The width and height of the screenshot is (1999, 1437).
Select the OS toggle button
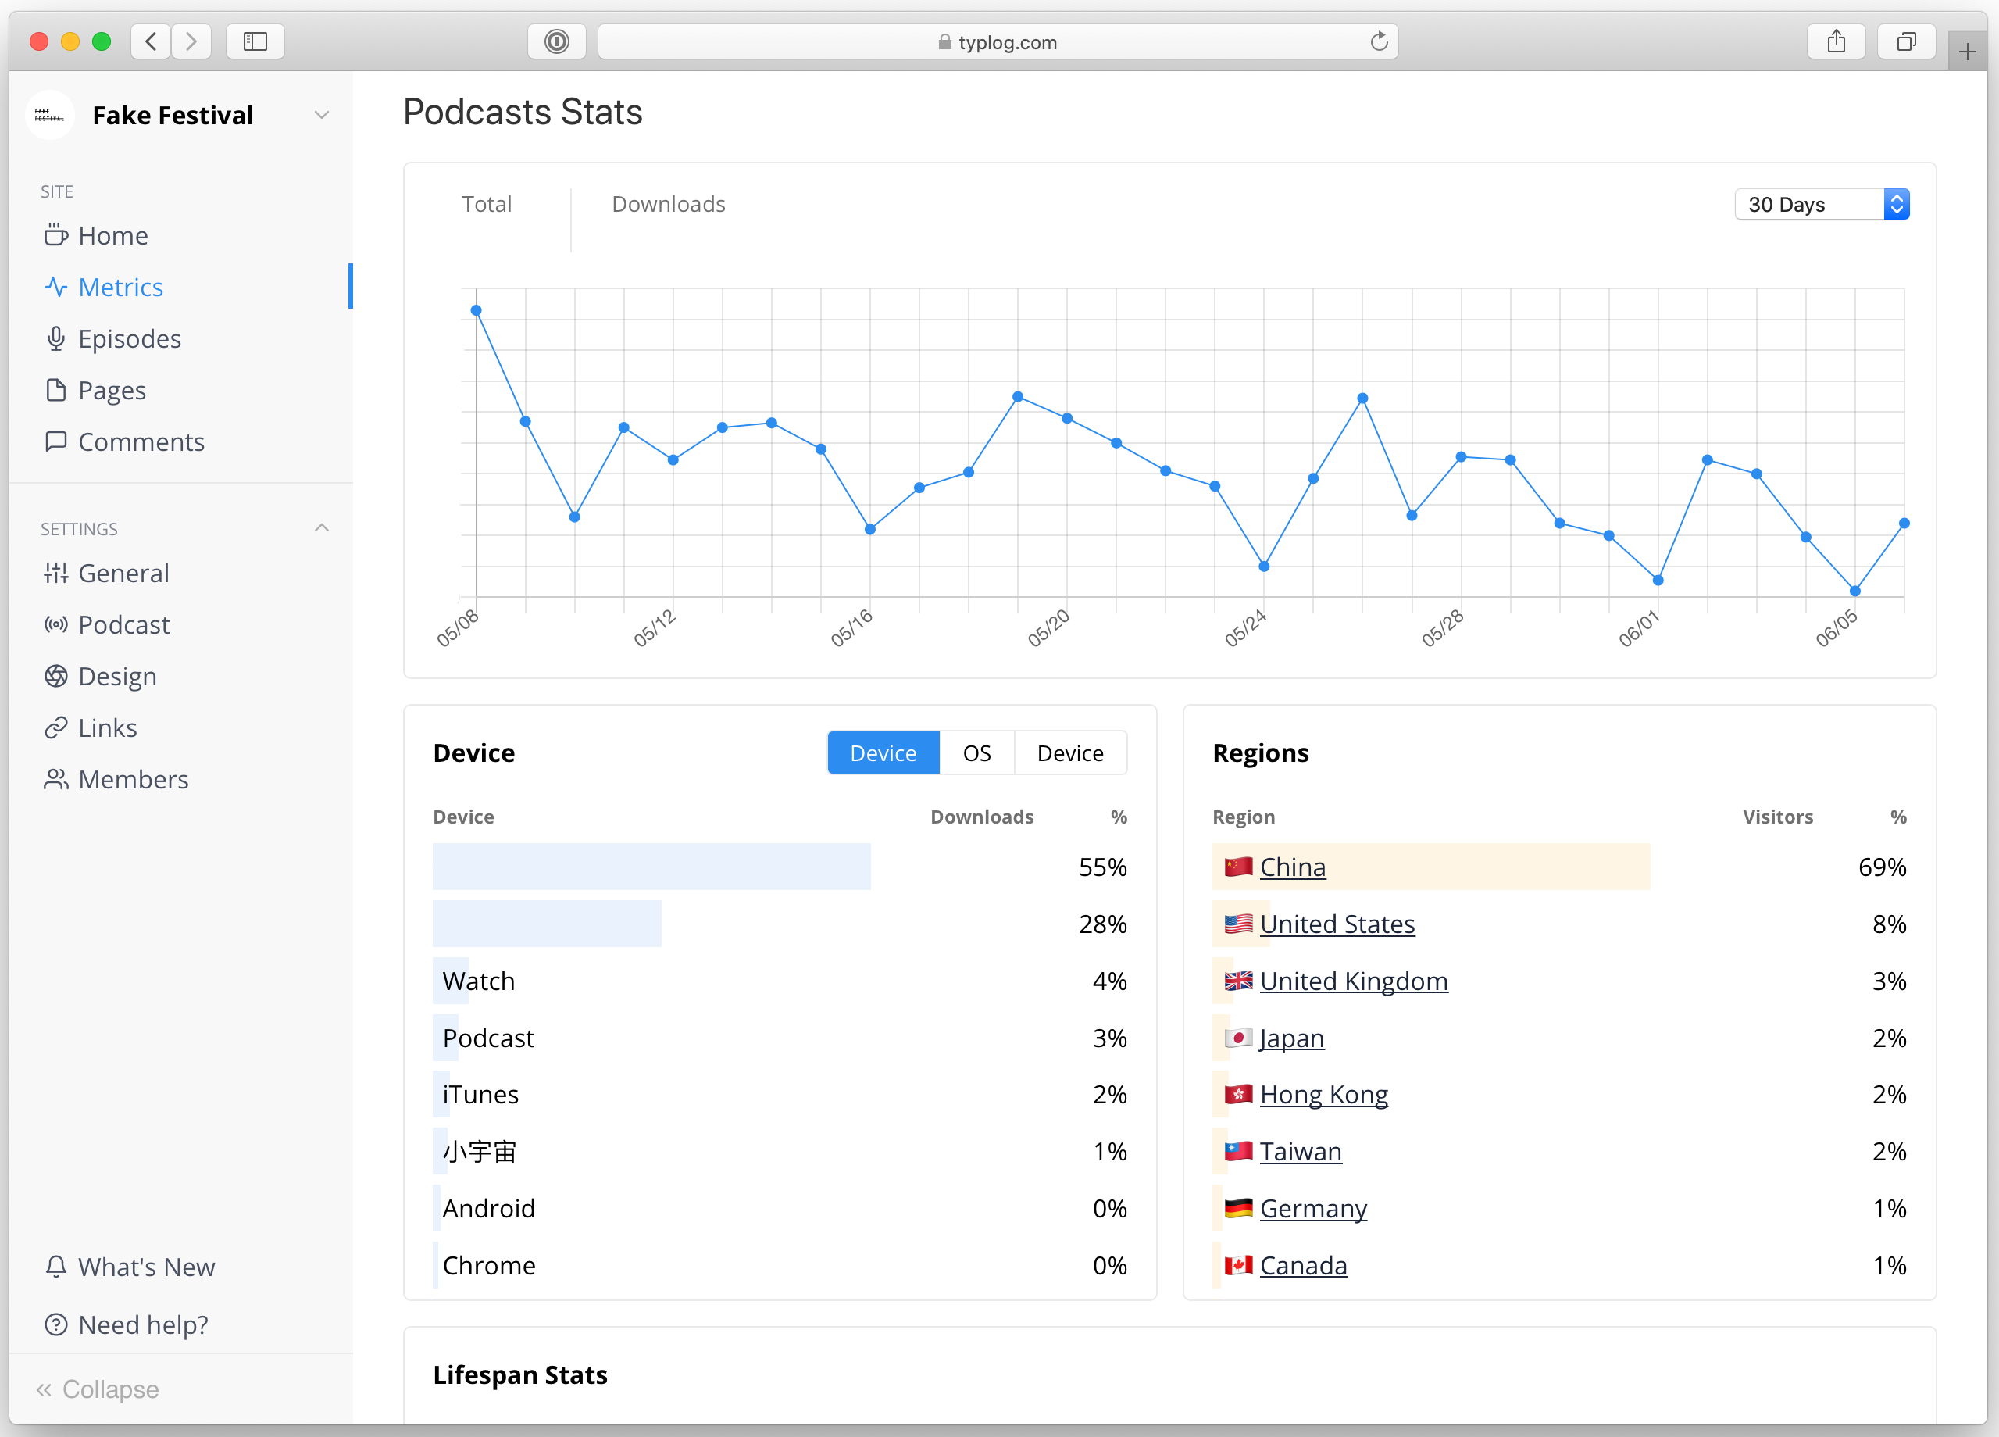click(x=976, y=751)
